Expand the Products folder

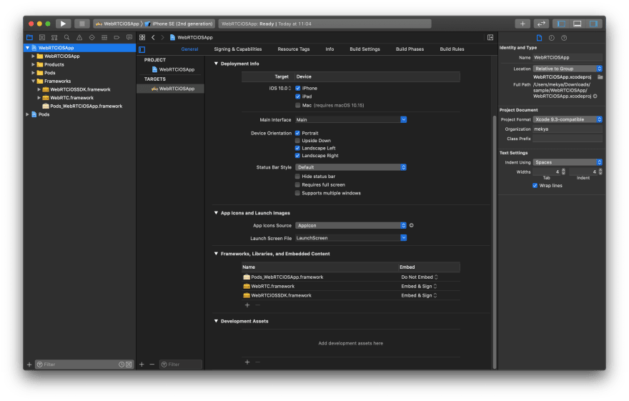tap(34, 64)
